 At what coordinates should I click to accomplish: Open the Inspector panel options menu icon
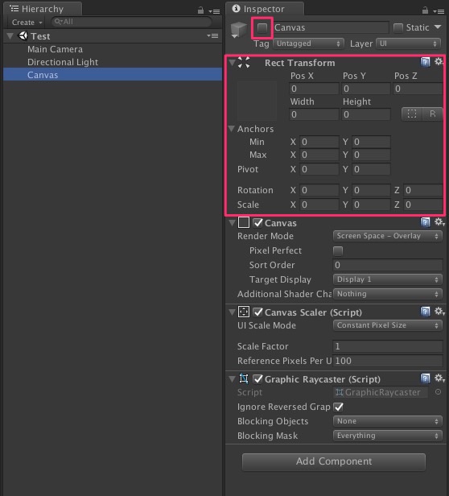pyautogui.click(x=439, y=11)
